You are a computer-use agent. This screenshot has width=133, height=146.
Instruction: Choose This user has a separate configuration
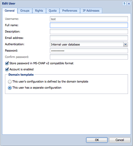point(10,88)
